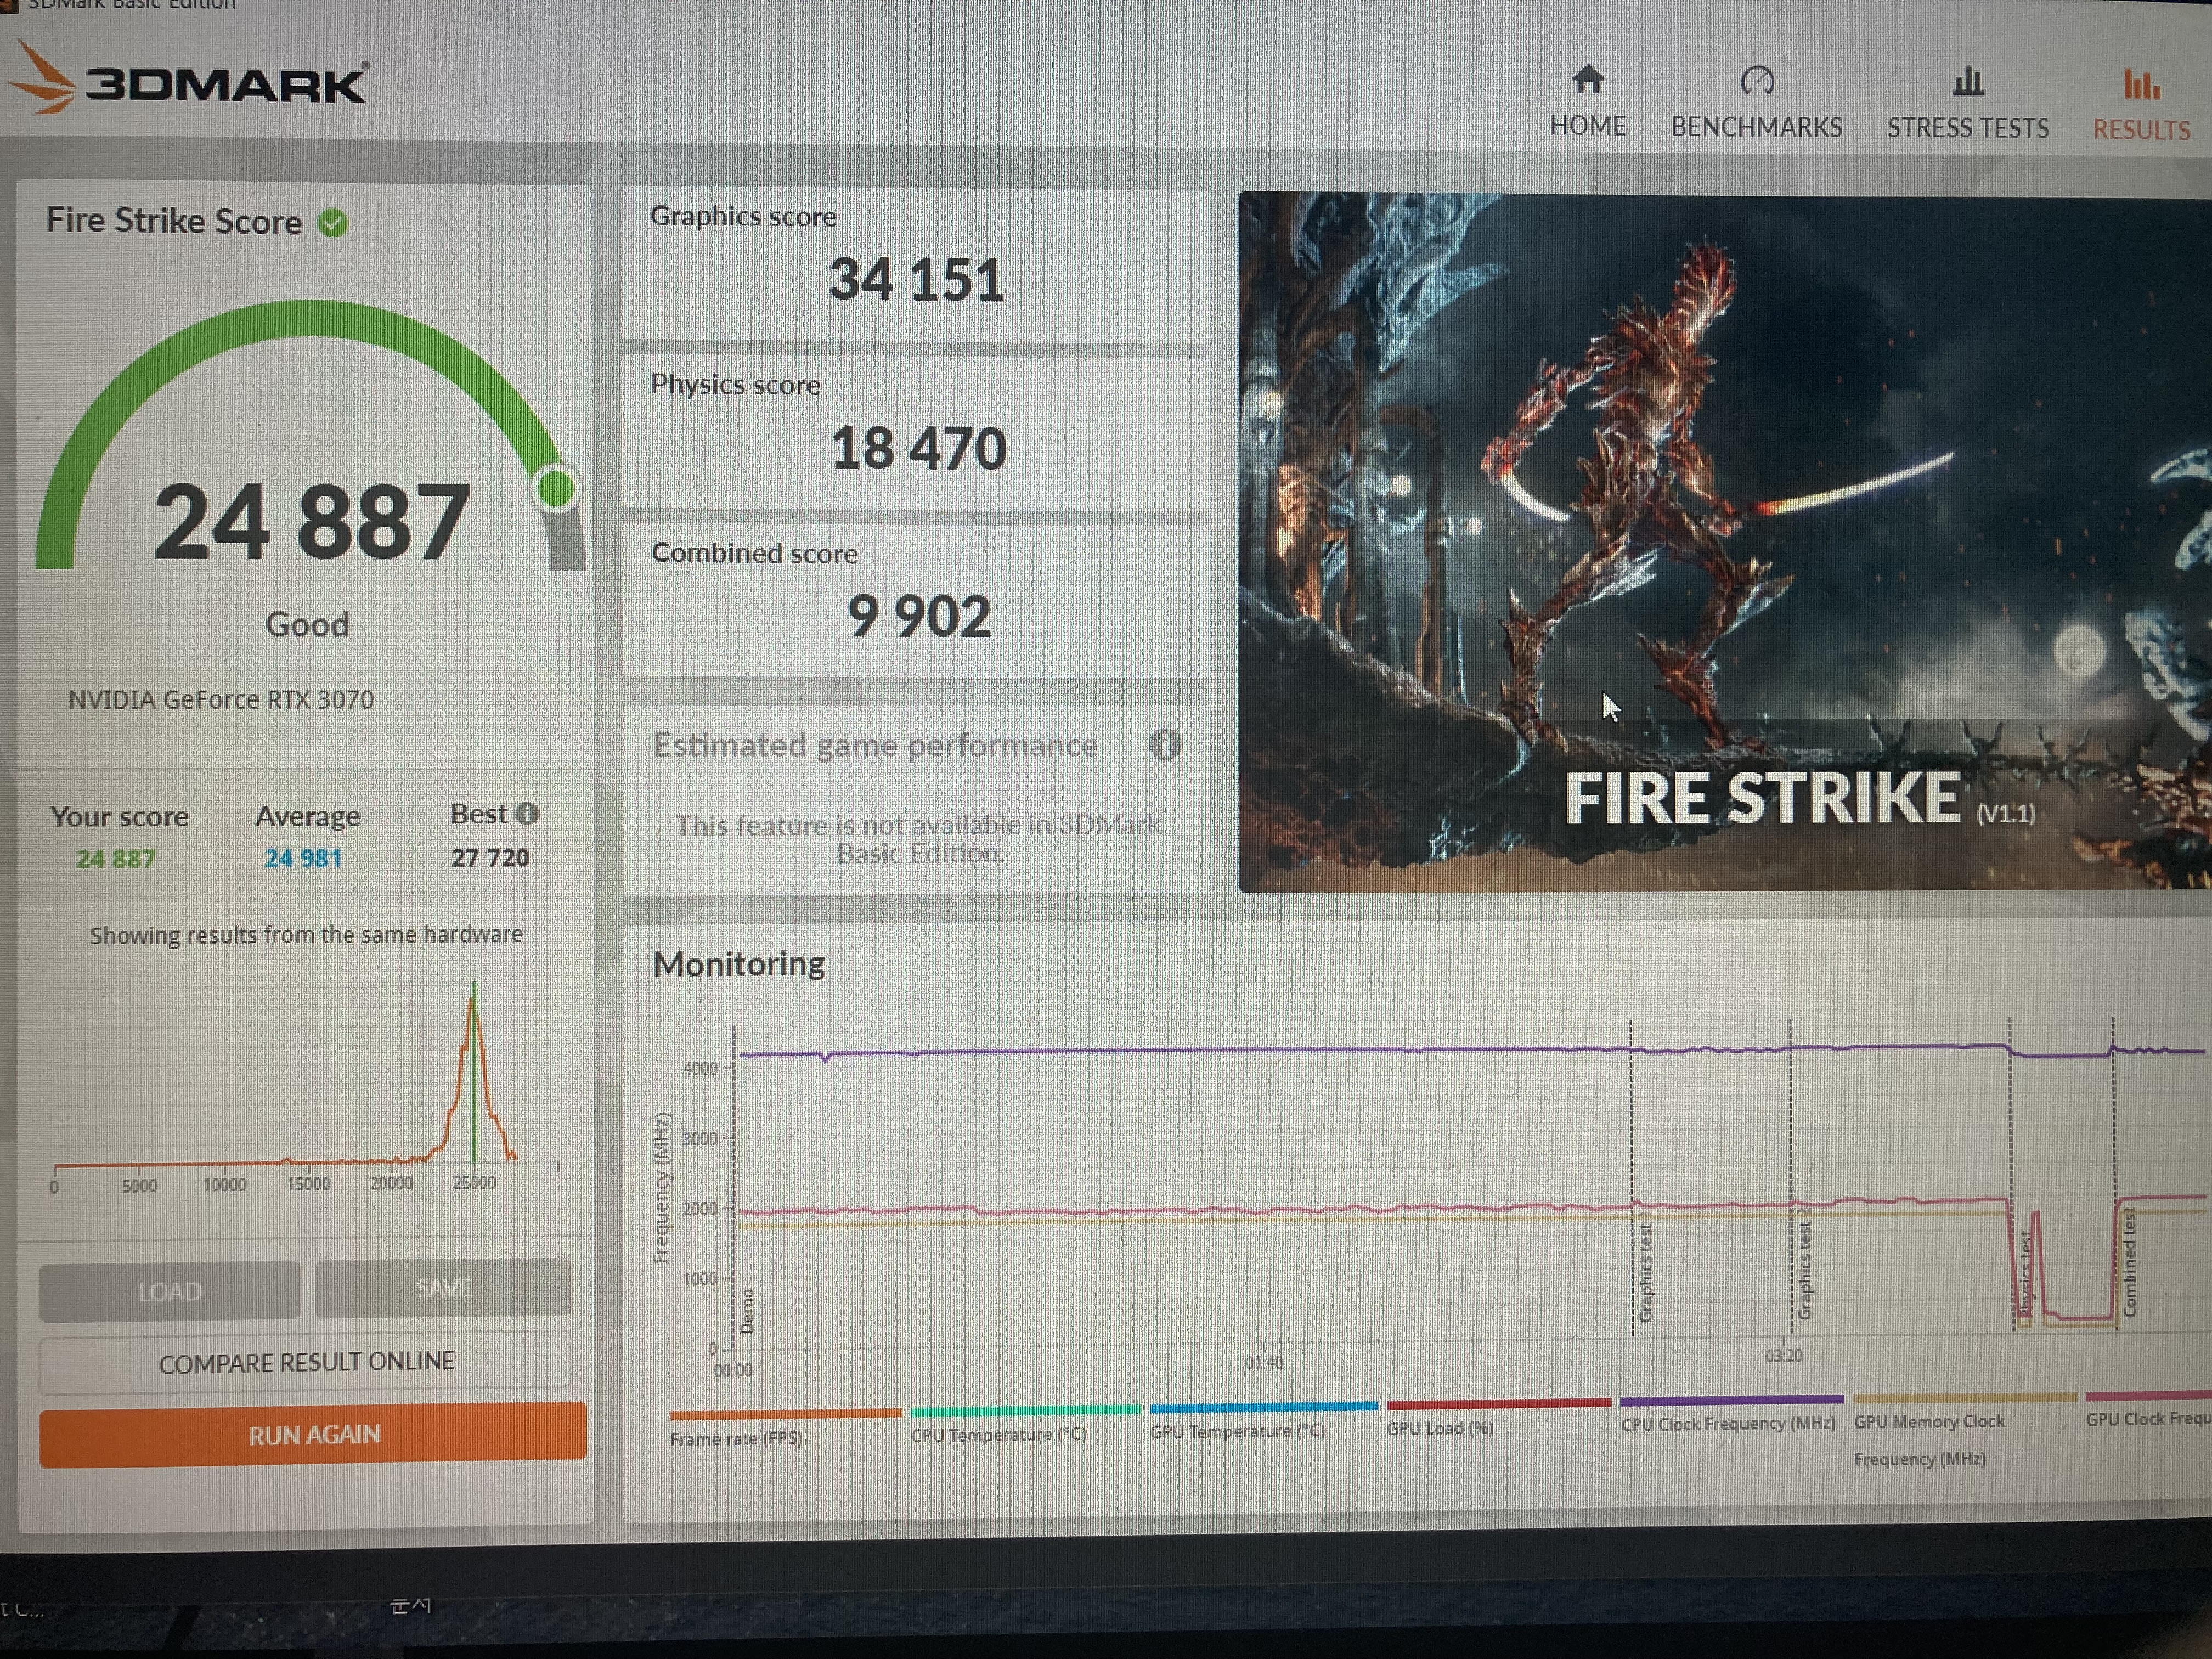
Task: Toggle the GPU Temperature legend item
Action: tap(1237, 1430)
